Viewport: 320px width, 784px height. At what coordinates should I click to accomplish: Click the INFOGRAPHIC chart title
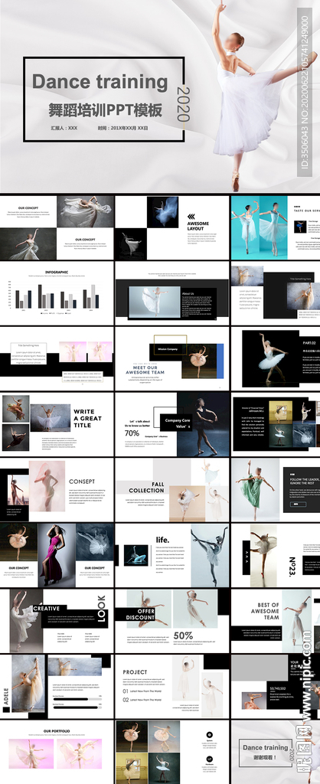point(57,272)
